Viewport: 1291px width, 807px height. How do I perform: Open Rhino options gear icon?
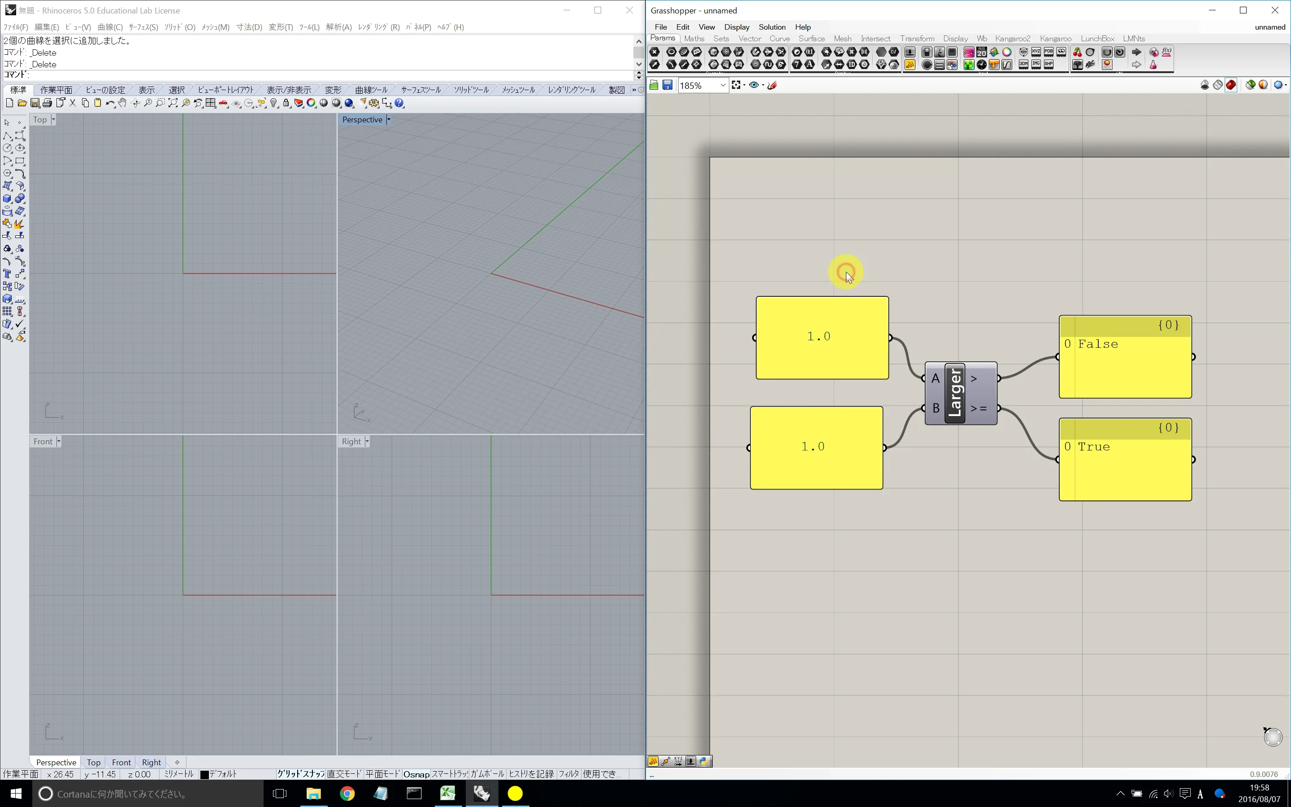tap(374, 103)
